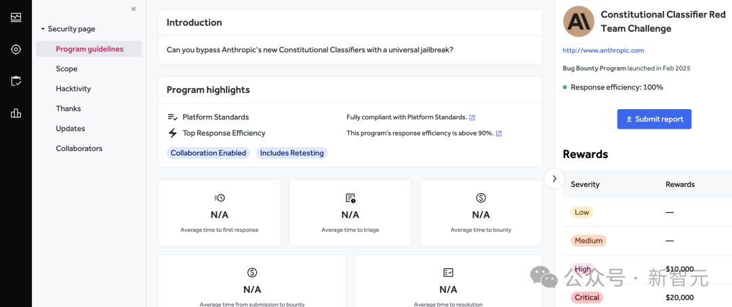The width and height of the screenshot is (732, 307).
Task: Click the clipboard check icon in left rail
Action: (16, 81)
